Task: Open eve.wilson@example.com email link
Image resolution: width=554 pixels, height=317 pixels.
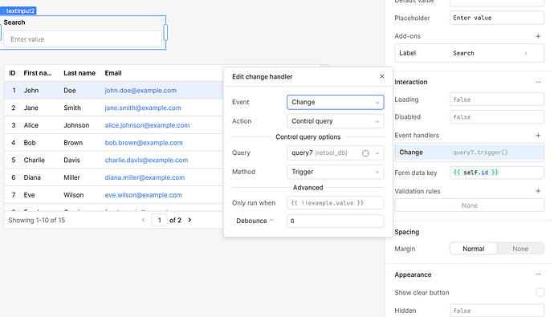Action: [x=143, y=195]
